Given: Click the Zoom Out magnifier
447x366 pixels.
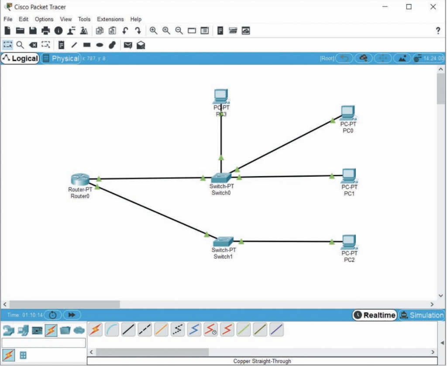Looking at the screenshot, I should point(179,31).
